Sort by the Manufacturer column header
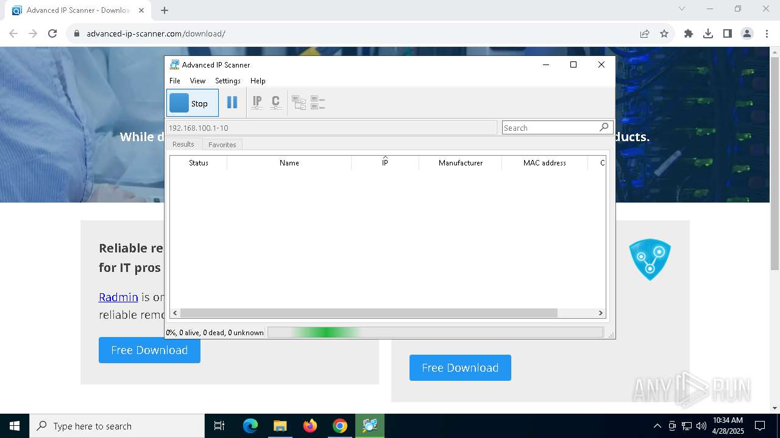 (x=461, y=163)
